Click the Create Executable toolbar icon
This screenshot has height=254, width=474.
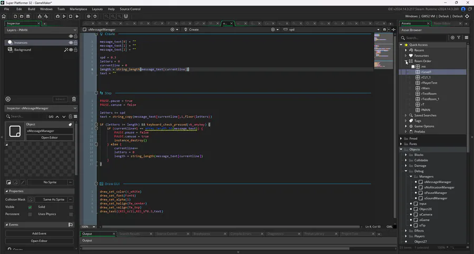click(x=39, y=16)
